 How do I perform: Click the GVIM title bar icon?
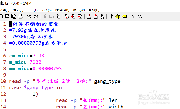point(2,3)
